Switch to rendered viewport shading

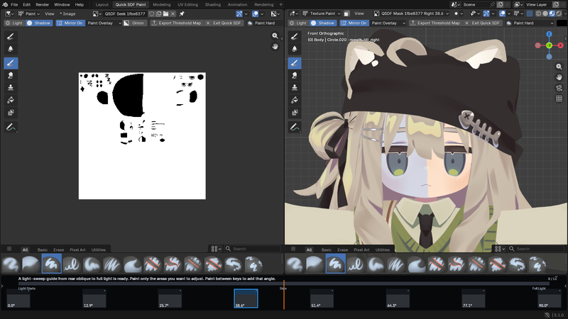(x=559, y=13)
